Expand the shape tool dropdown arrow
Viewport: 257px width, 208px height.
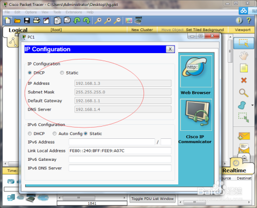252,105
